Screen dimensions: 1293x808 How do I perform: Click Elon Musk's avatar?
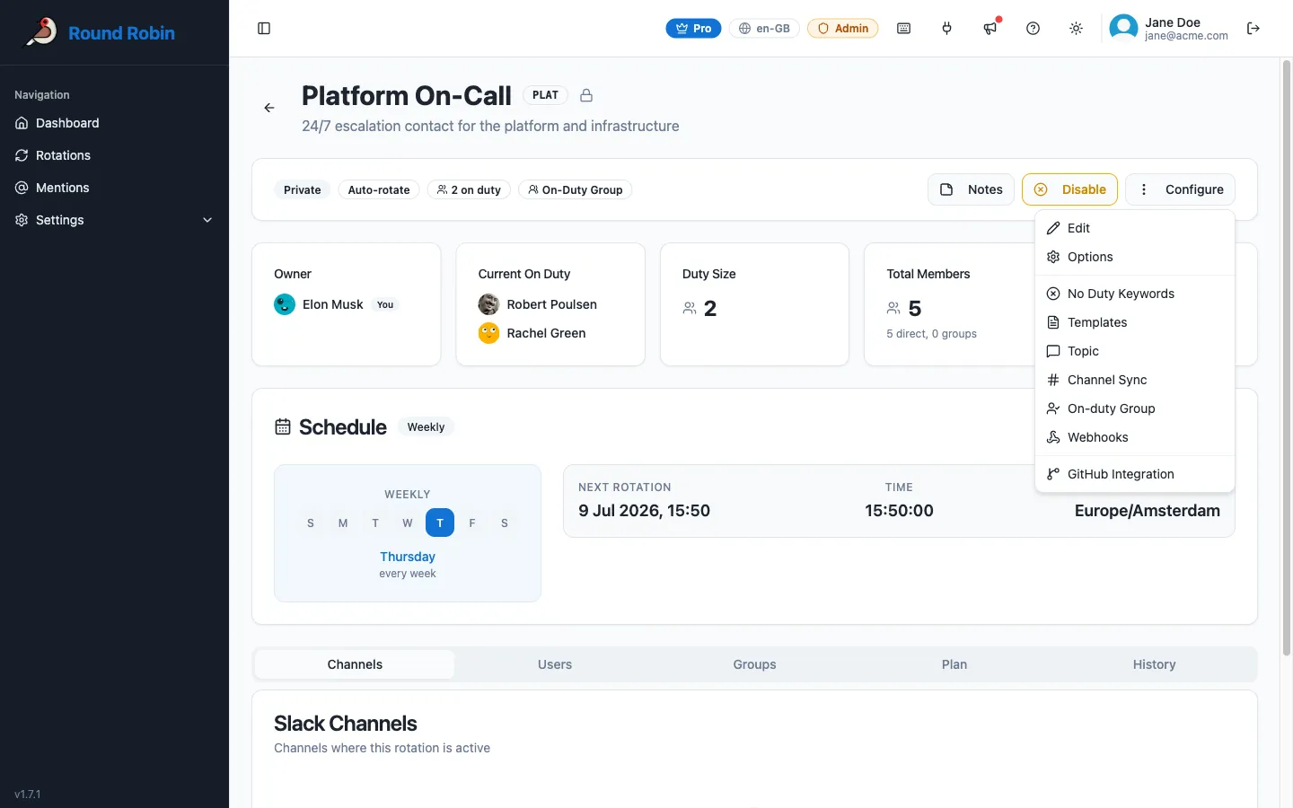click(285, 304)
